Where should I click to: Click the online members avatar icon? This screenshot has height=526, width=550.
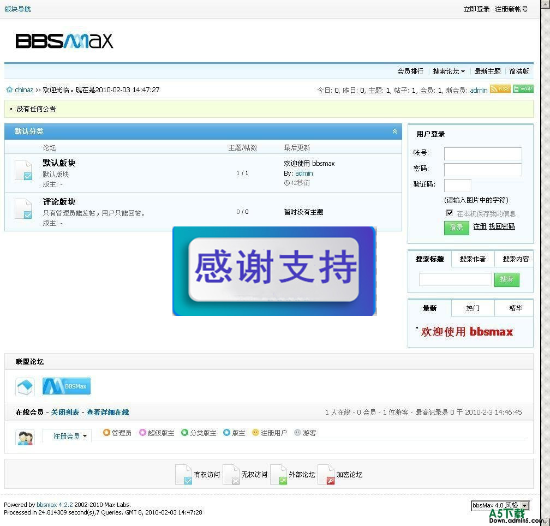[x=25, y=437]
